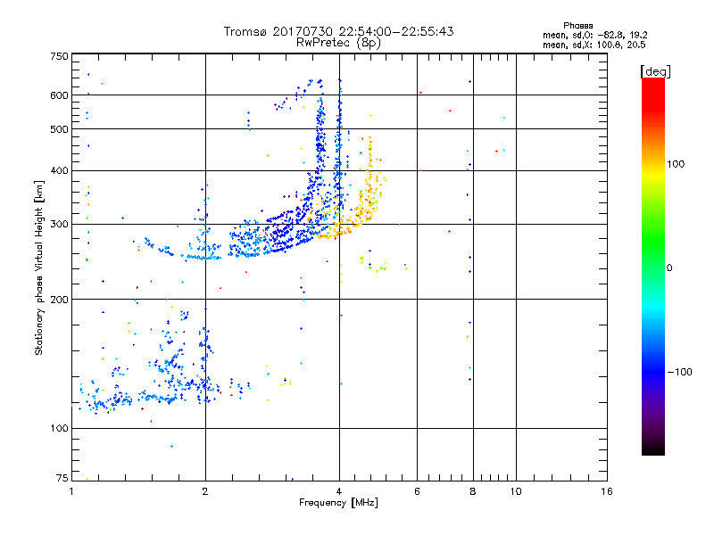Click the height axis tick label "100" km
714x535 pixels.
pyautogui.click(x=59, y=429)
